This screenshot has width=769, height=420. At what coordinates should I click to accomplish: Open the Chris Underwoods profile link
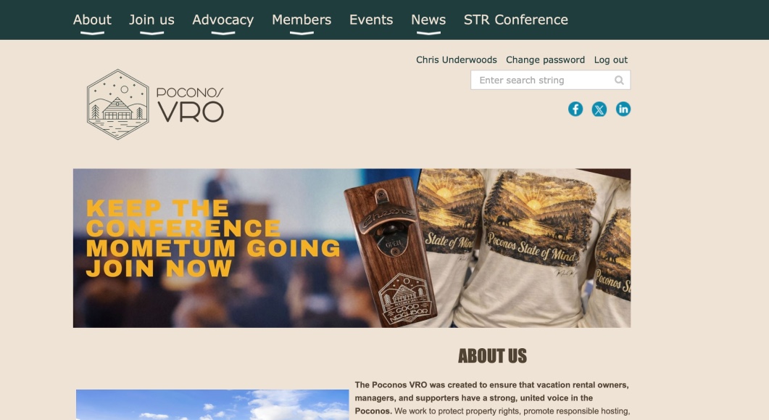[456, 60]
